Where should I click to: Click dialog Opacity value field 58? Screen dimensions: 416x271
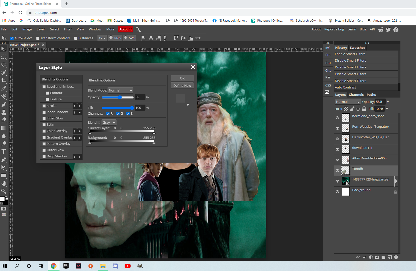pyautogui.click(x=140, y=97)
